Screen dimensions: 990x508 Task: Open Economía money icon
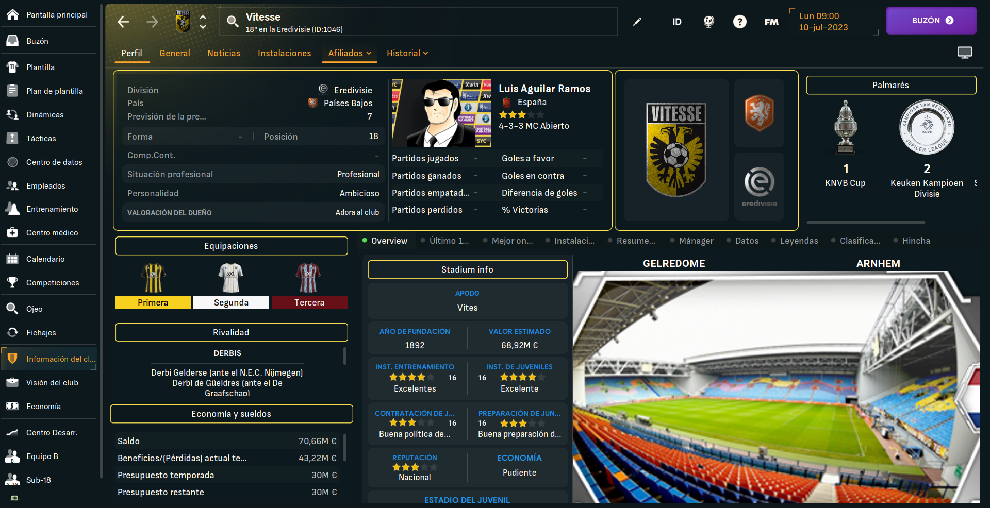[x=13, y=406]
